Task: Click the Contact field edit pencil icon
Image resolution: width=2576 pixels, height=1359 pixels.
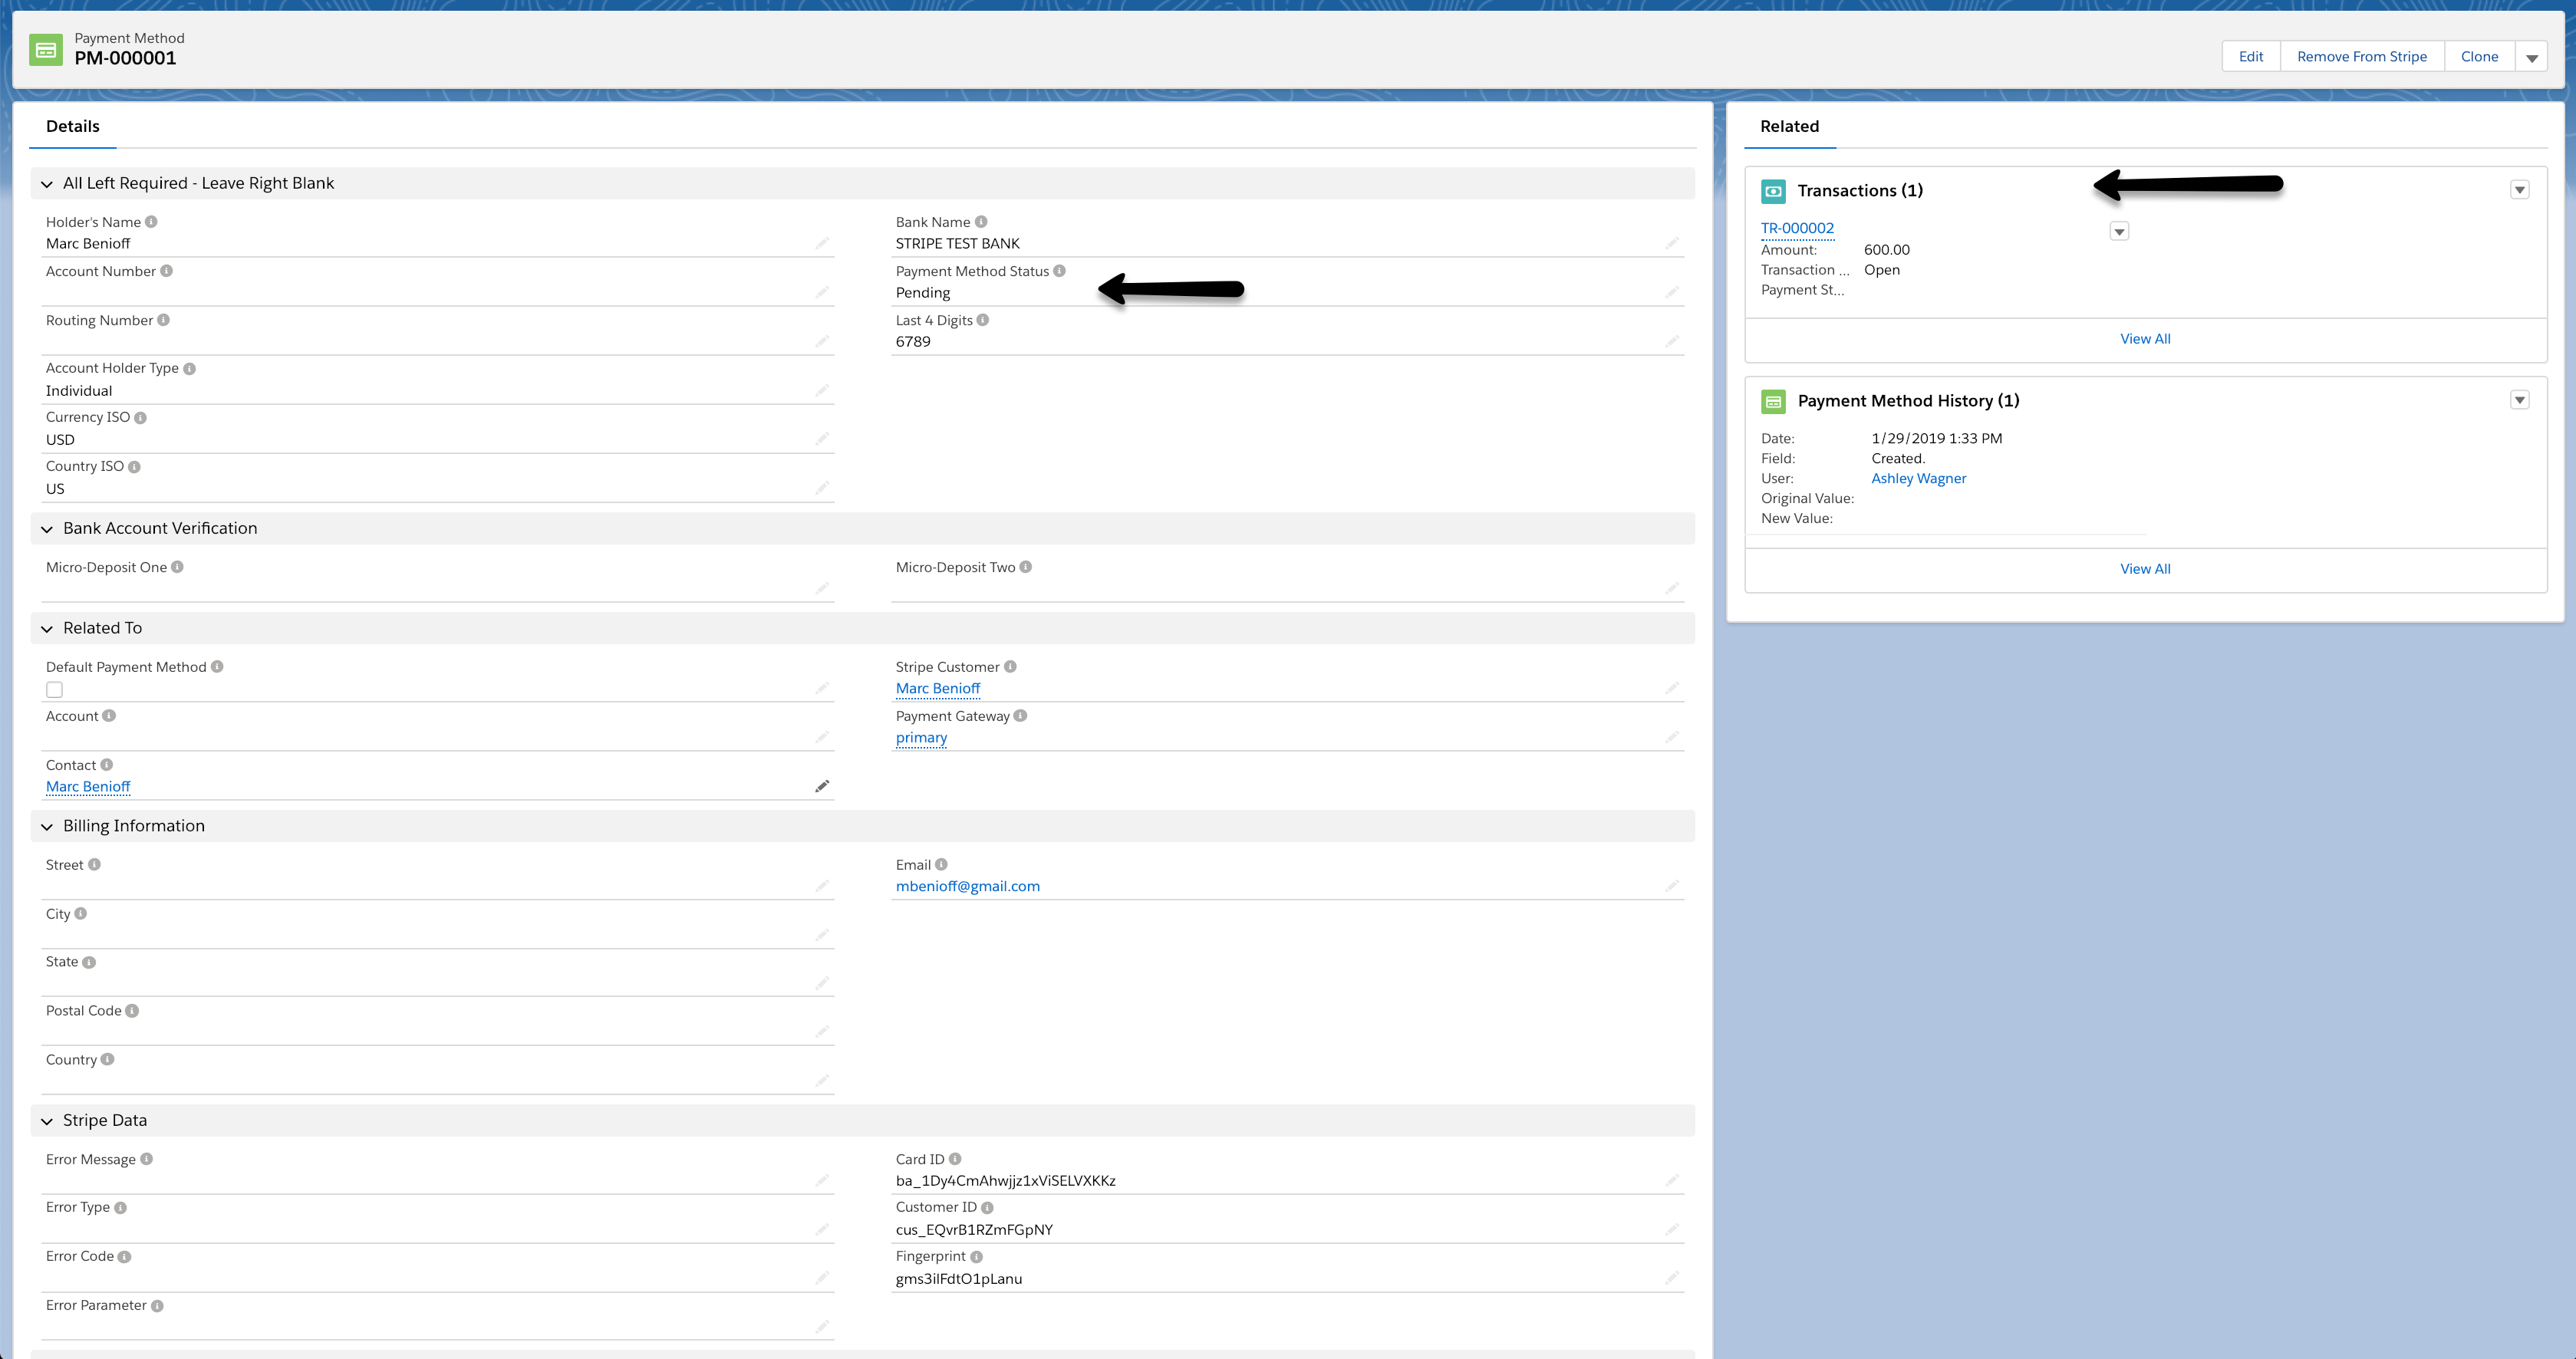Action: 822,786
